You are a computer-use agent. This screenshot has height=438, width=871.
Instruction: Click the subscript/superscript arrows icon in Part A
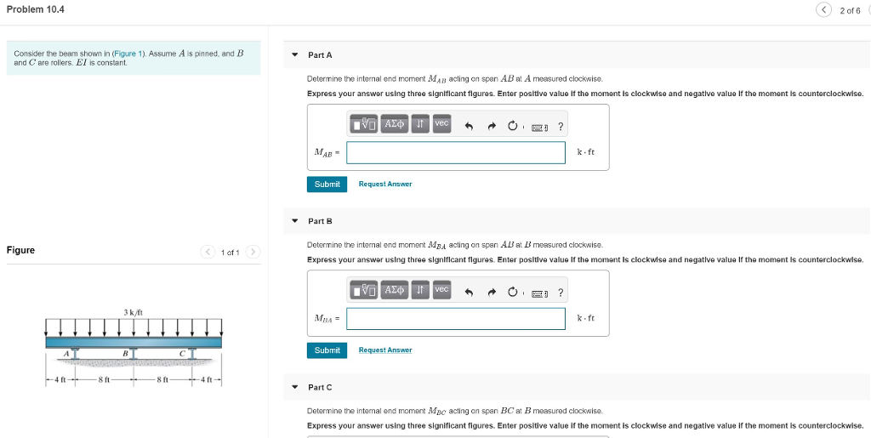[x=420, y=124]
